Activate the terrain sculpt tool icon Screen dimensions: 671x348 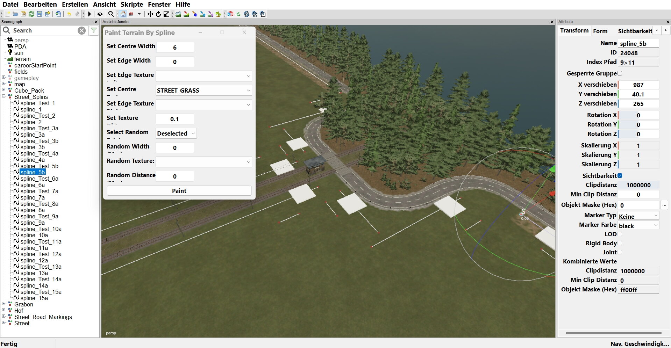tap(178, 14)
